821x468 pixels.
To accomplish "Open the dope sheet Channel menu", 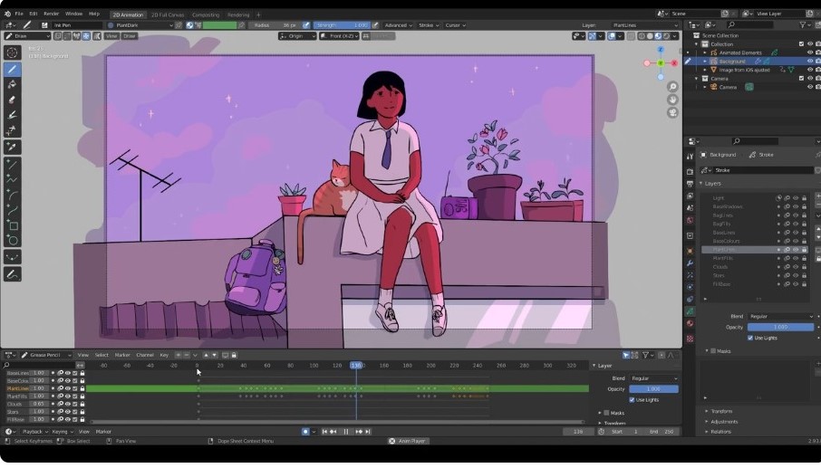I will pos(145,355).
